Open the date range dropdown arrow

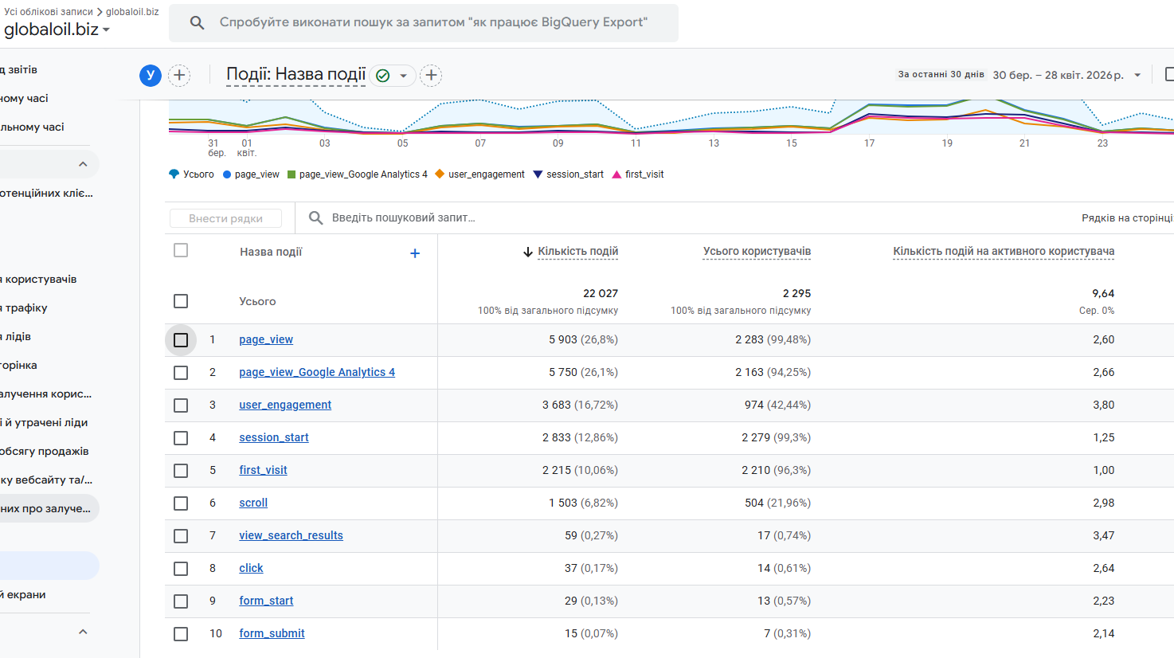pos(1137,75)
